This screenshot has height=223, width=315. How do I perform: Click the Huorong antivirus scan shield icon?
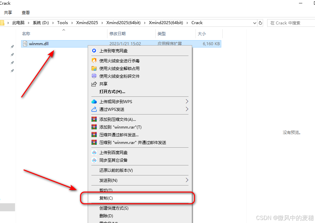[x=94, y=61]
